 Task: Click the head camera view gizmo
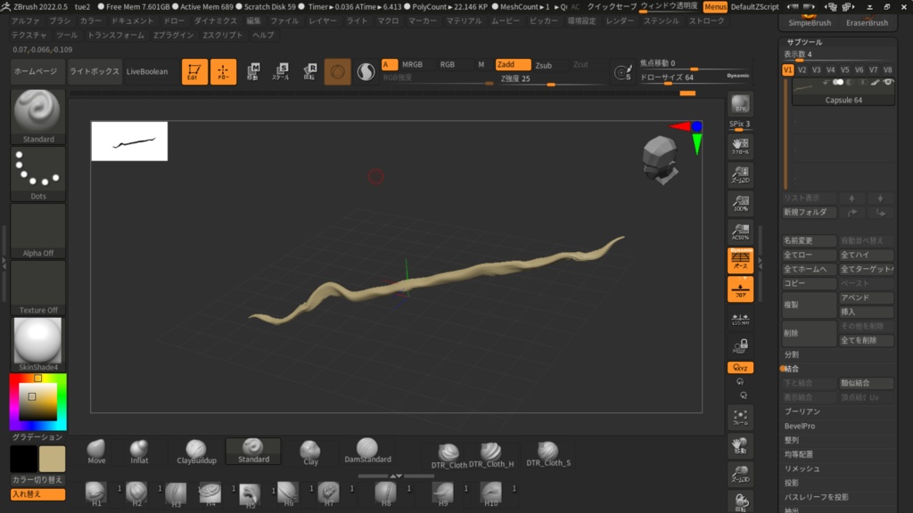661,159
